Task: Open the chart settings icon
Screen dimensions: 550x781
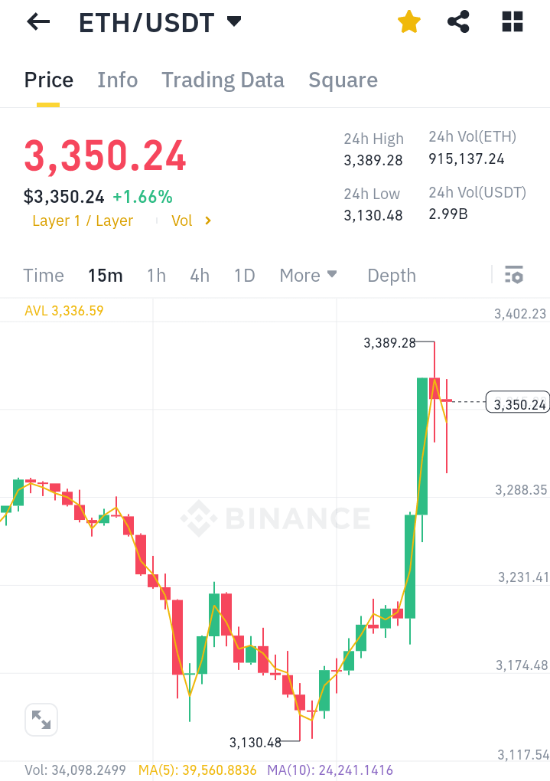Action: click(x=514, y=275)
